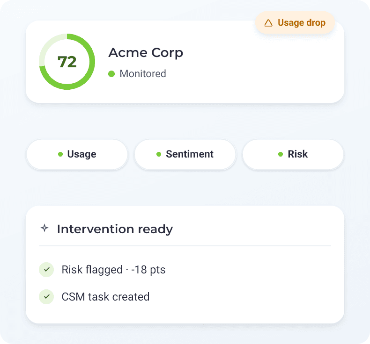
Task: Click the warning triangle icon in Usage drop badge
Action: (x=268, y=23)
